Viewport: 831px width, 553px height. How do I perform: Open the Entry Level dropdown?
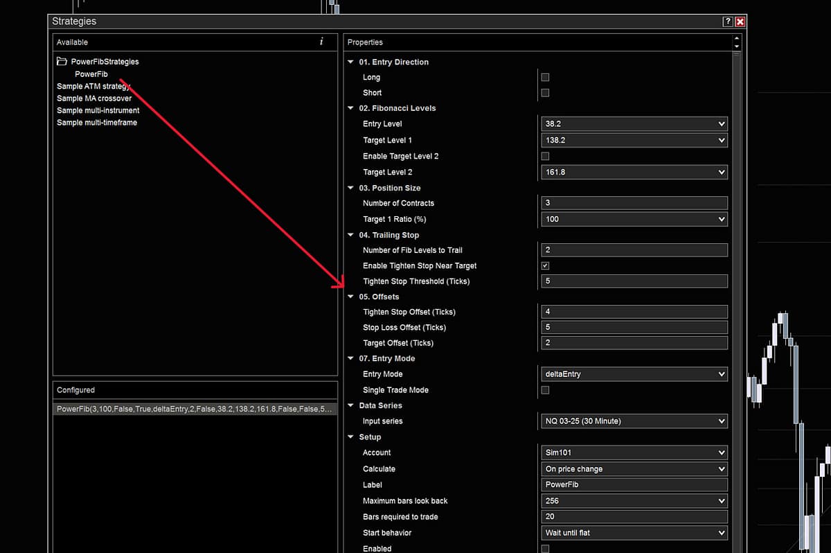[634, 124]
